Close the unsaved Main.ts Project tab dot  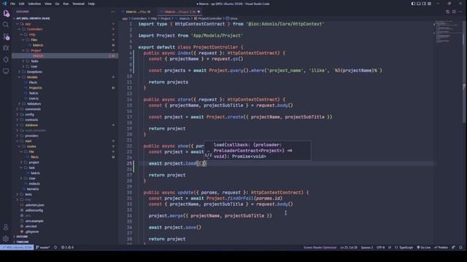(x=198, y=12)
